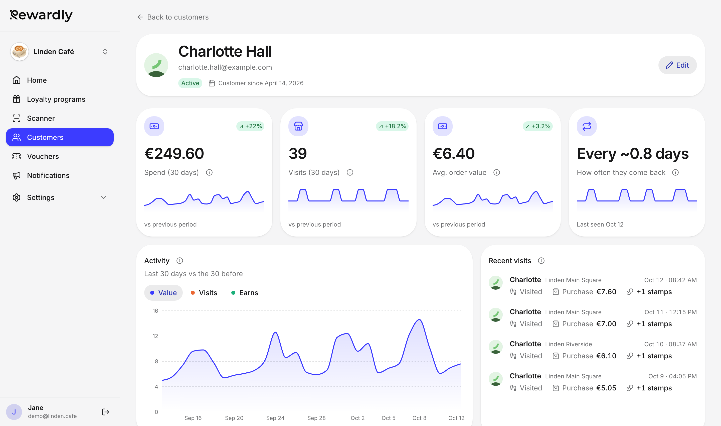The height and width of the screenshot is (426, 721).
Task: Click the customer since calendar icon
Action: [x=212, y=83]
